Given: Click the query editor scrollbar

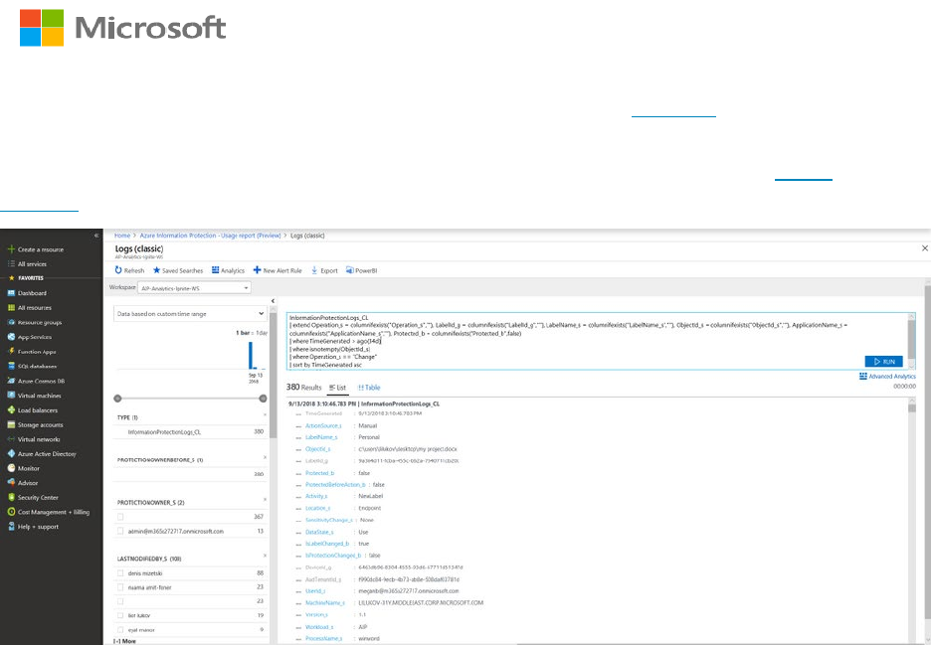Looking at the screenshot, I should point(911,341).
